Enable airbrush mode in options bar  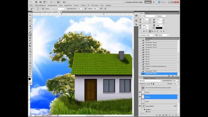coord(101,9)
